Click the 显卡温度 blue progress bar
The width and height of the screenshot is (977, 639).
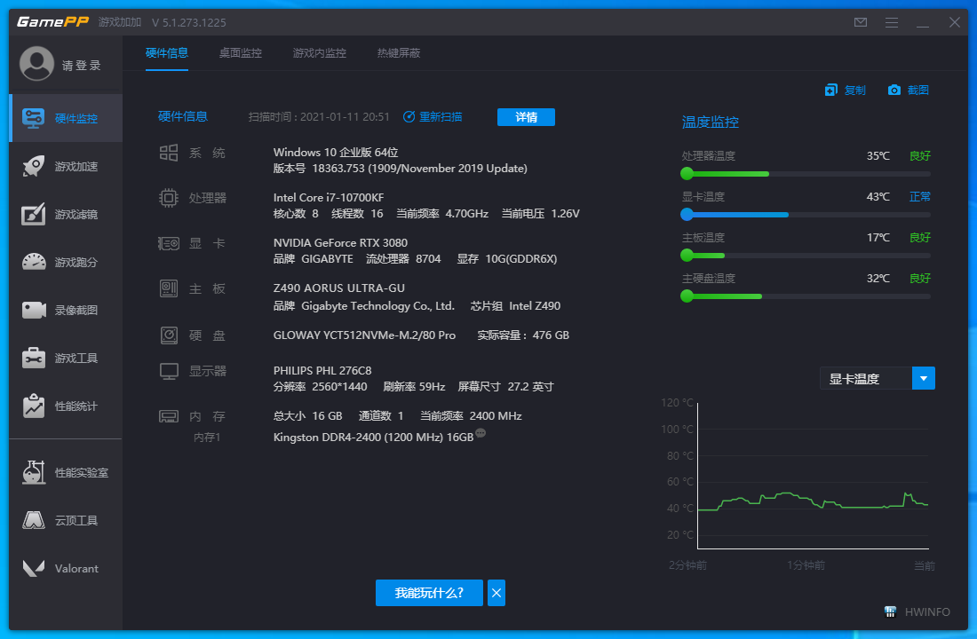pos(806,215)
